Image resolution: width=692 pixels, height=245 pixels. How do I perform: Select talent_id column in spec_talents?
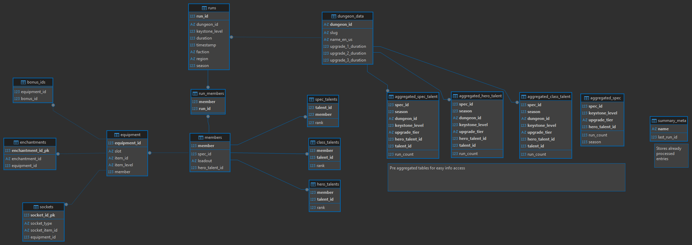click(x=323, y=108)
